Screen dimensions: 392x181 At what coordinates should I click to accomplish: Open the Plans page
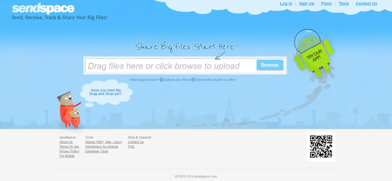click(326, 3)
